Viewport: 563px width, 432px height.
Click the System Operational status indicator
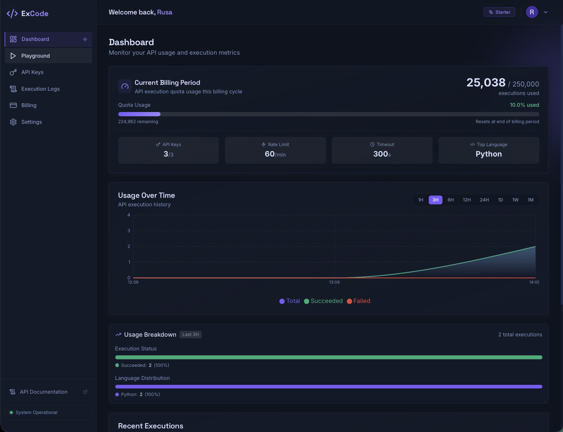pyautogui.click(x=48, y=413)
